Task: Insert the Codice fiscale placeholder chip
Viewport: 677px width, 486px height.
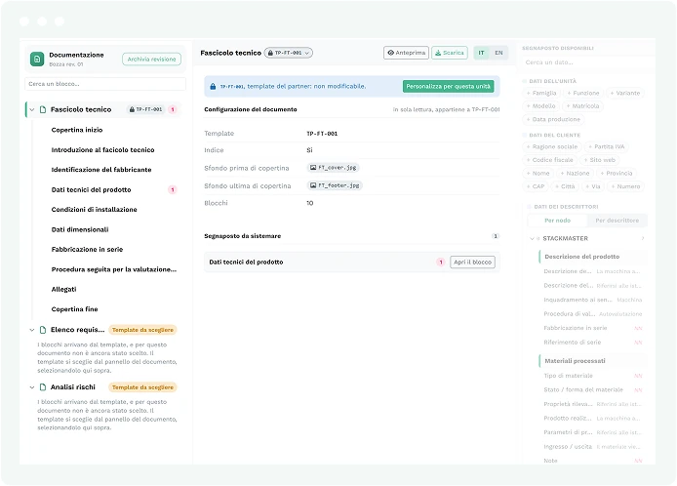Action: (549, 160)
